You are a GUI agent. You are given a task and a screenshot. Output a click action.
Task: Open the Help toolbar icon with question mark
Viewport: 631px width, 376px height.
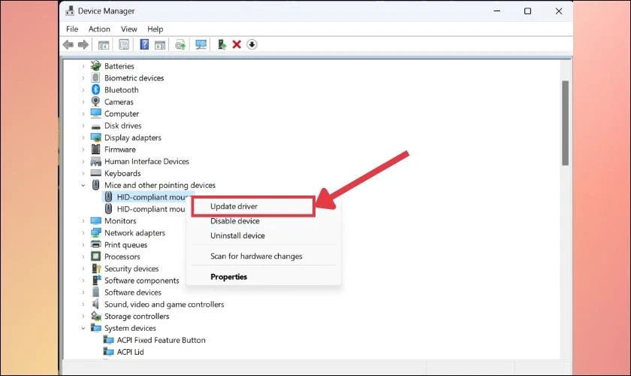click(x=144, y=44)
